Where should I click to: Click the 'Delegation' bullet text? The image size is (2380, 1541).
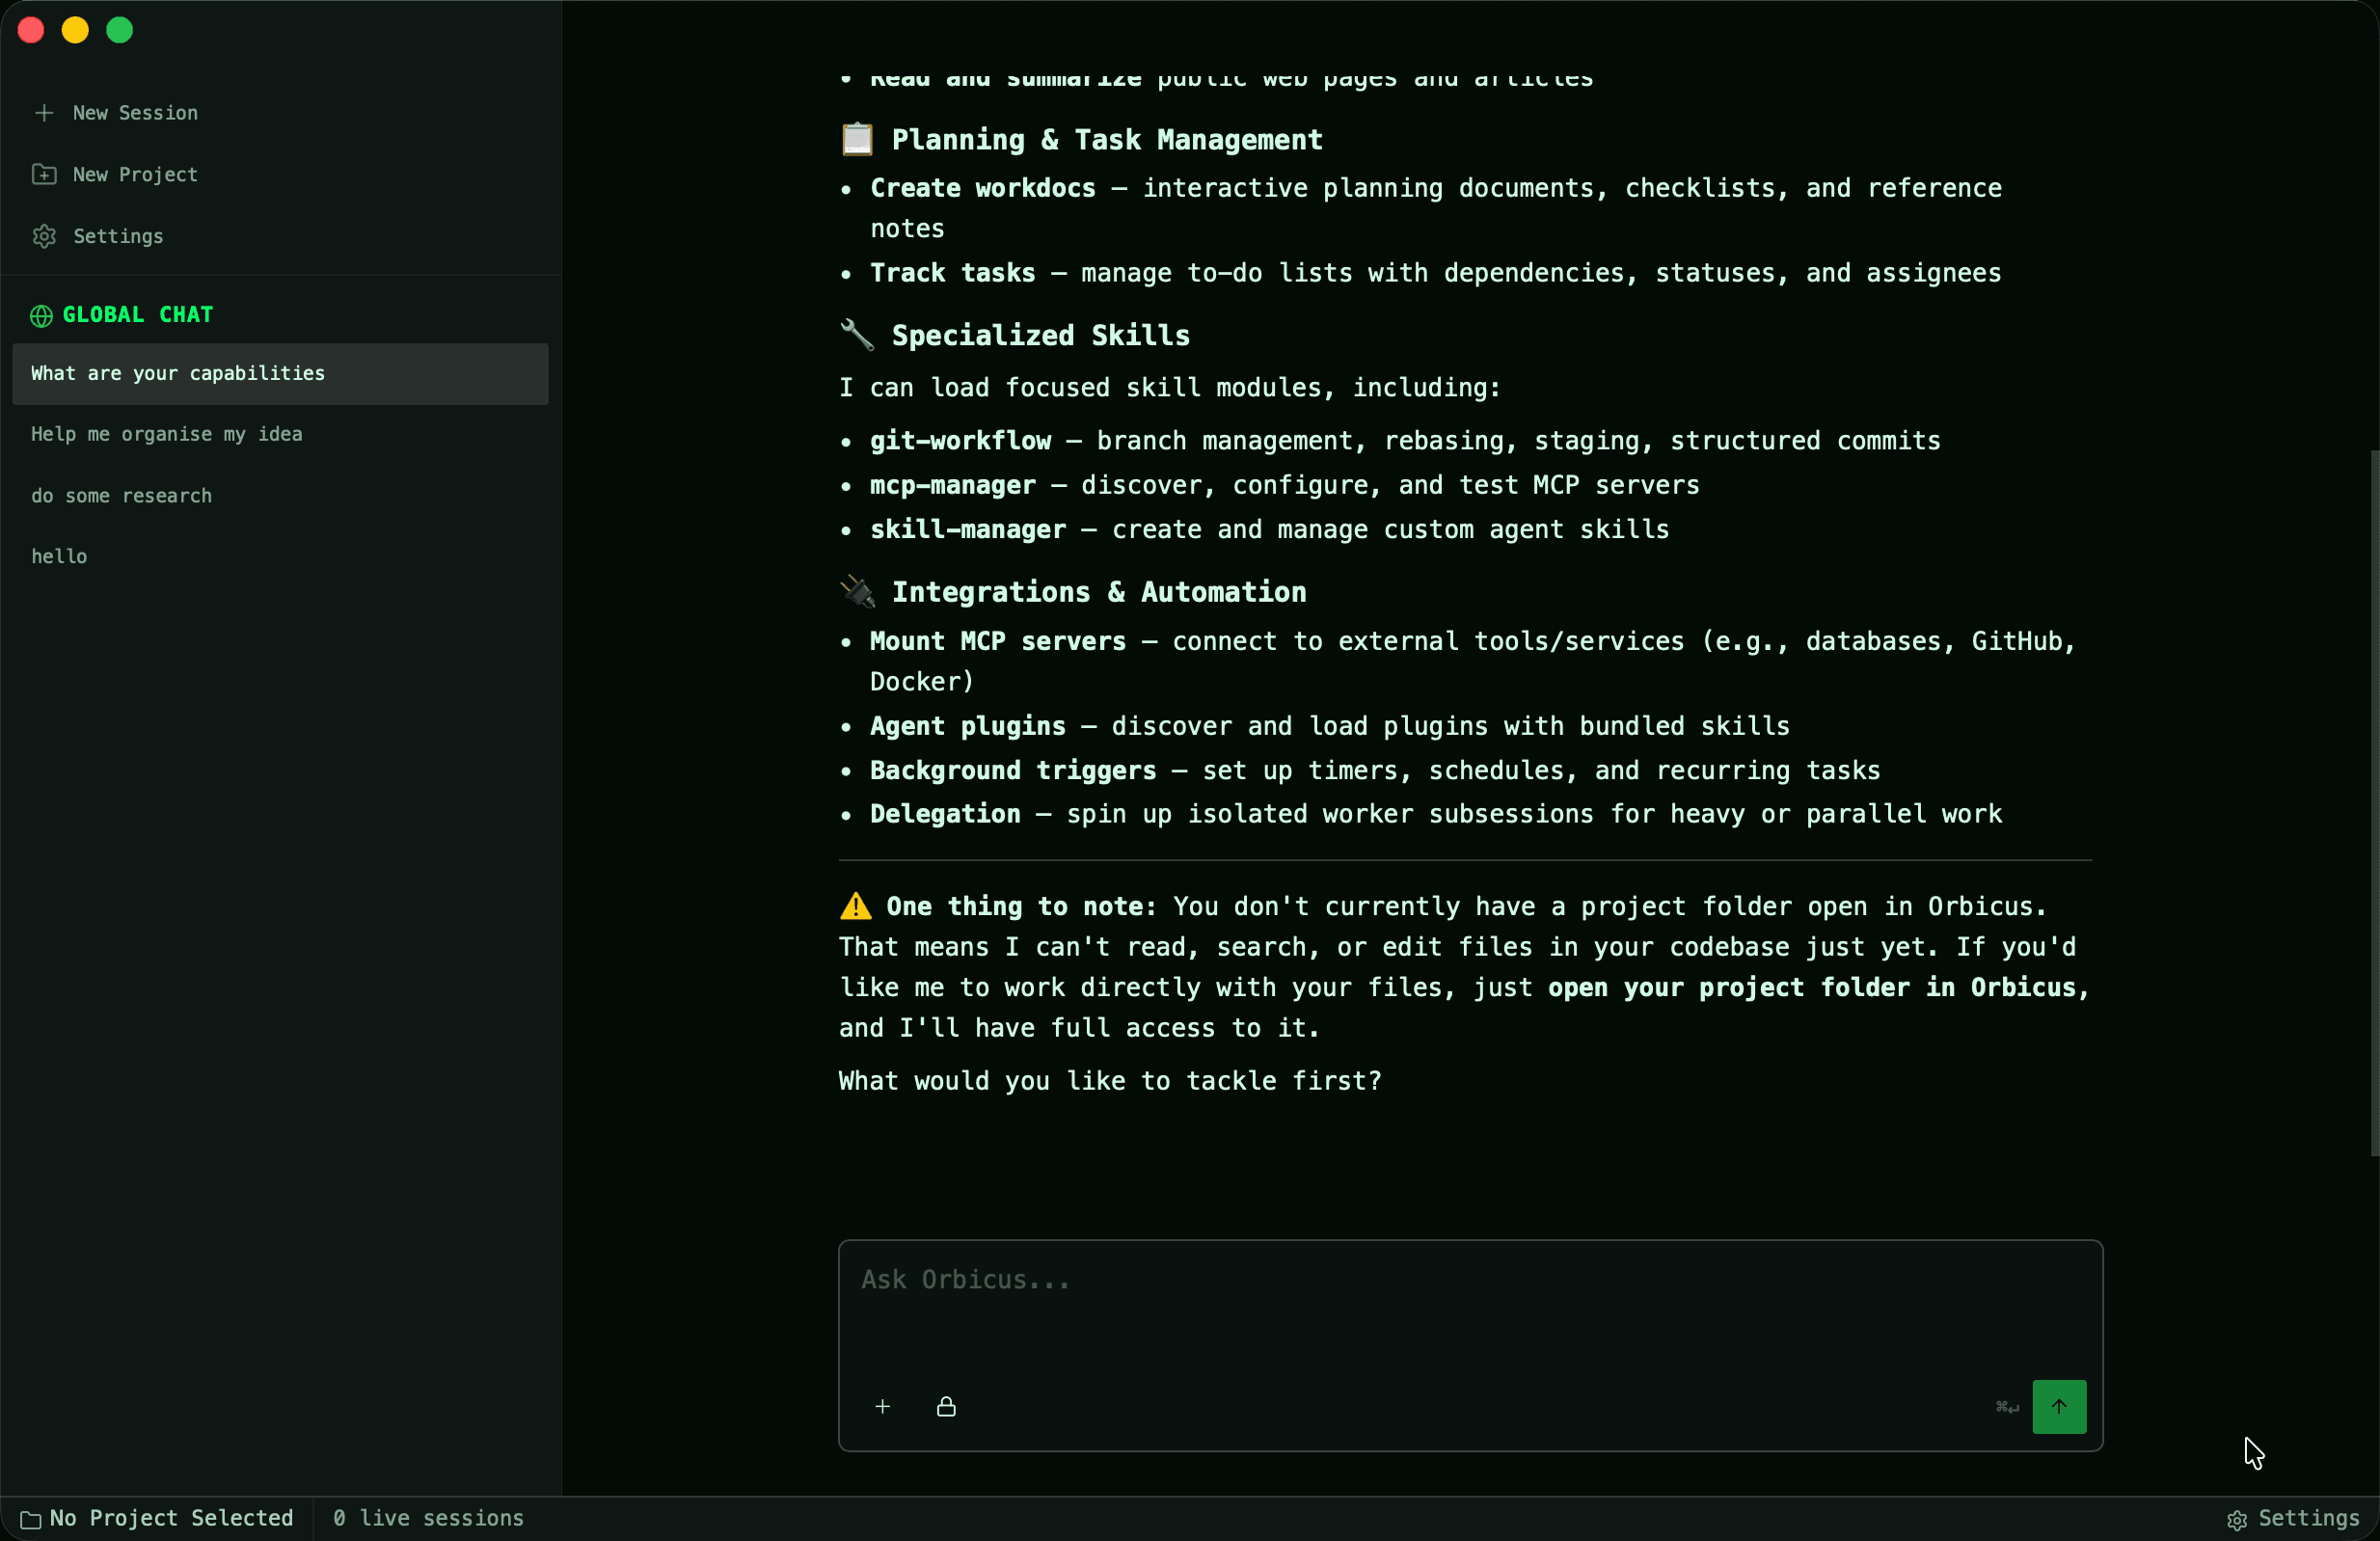click(x=945, y=813)
